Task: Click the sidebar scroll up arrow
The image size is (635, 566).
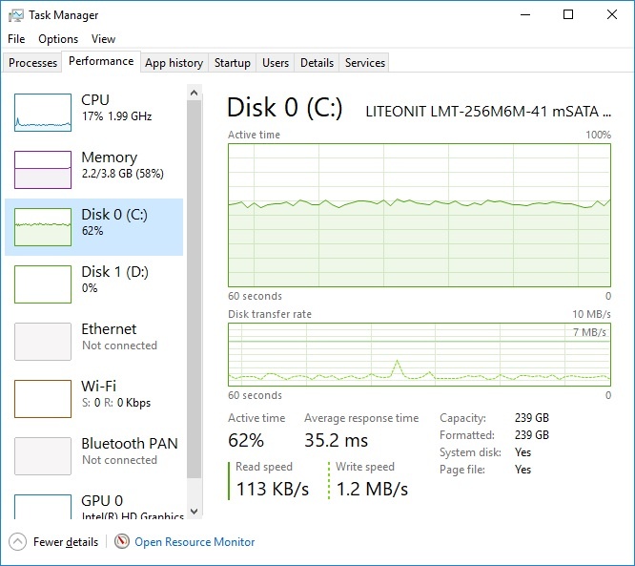Action: (x=194, y=93)
